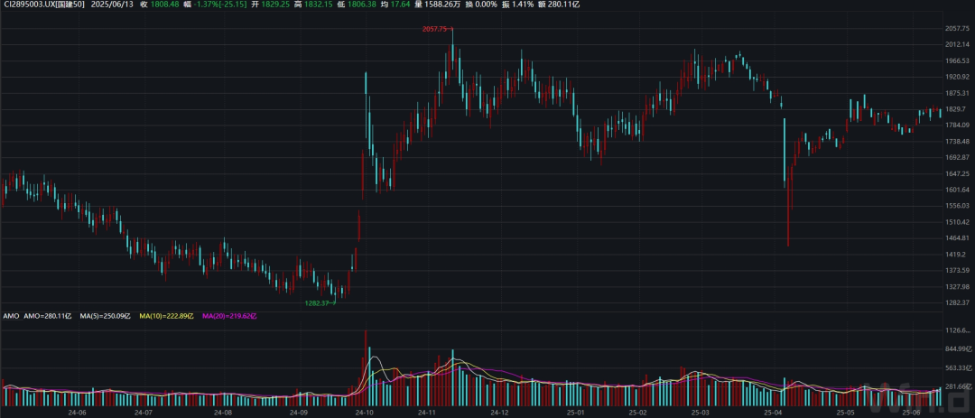Screen dimensions: 975x418
Task: Click the green 1282.37 low price marker
Action: pyautogui.click(x=319, y=303)
